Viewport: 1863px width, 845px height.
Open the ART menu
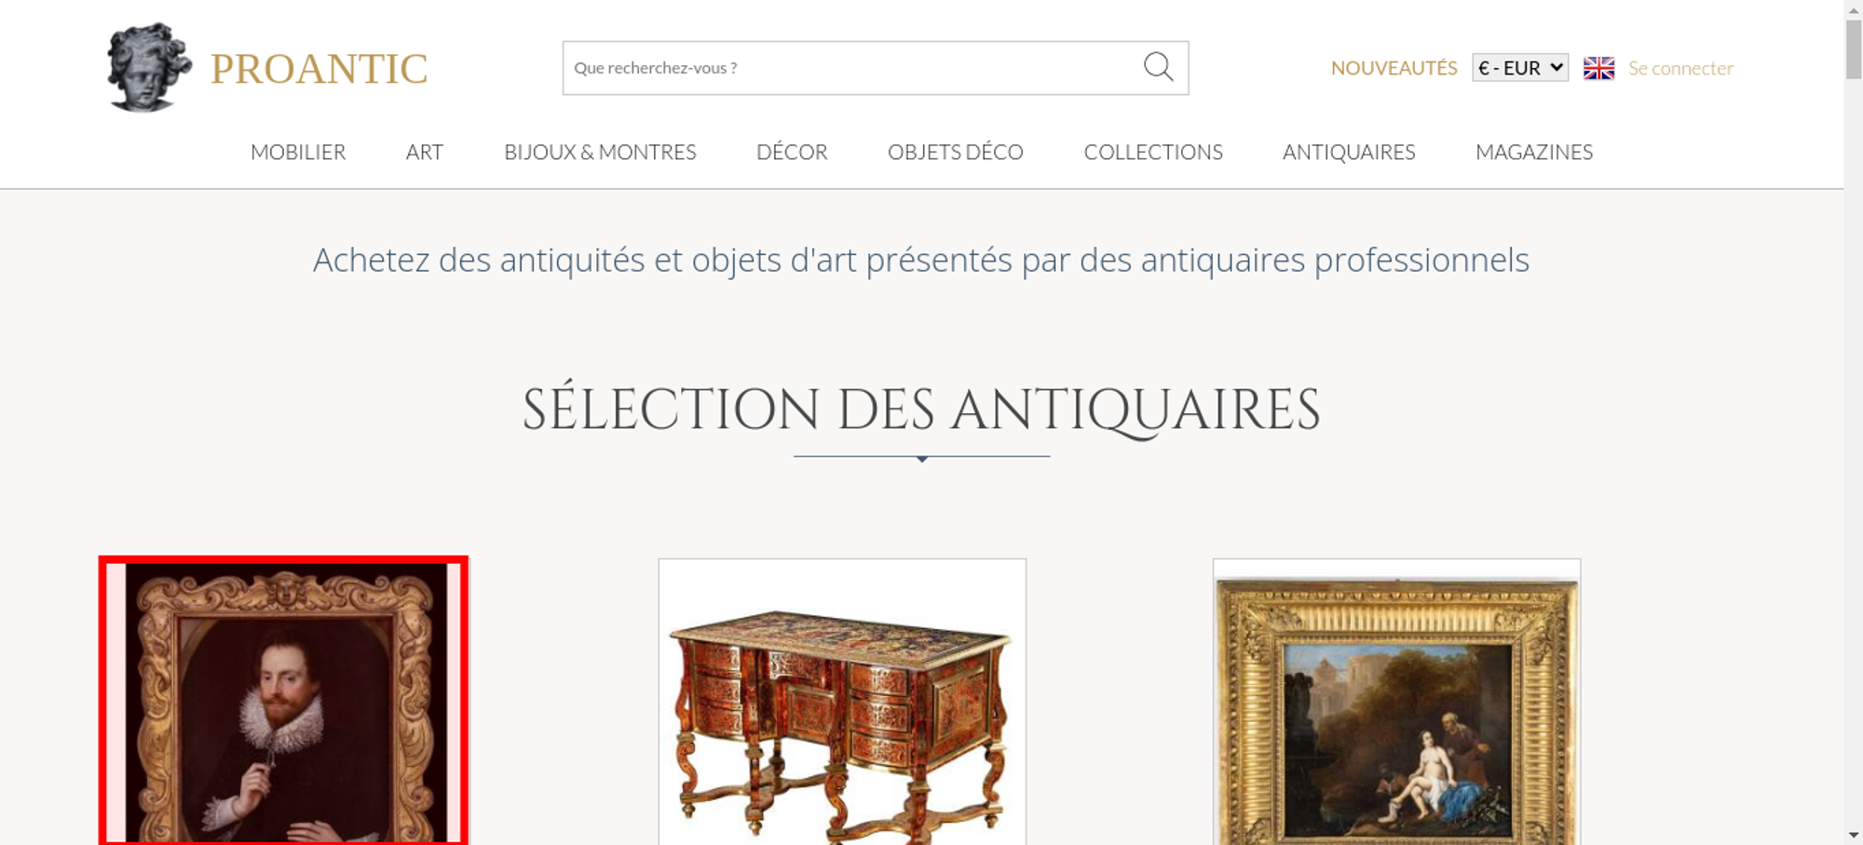425,152
